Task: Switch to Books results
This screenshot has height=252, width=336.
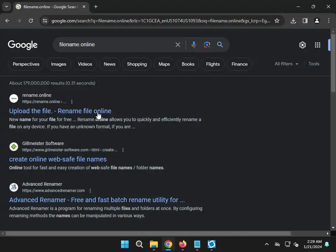Action: coord(188,64)
